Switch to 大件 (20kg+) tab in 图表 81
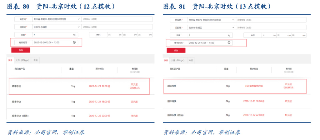The width and height of the screenshot is (320, 140). (x=178, y=60)
